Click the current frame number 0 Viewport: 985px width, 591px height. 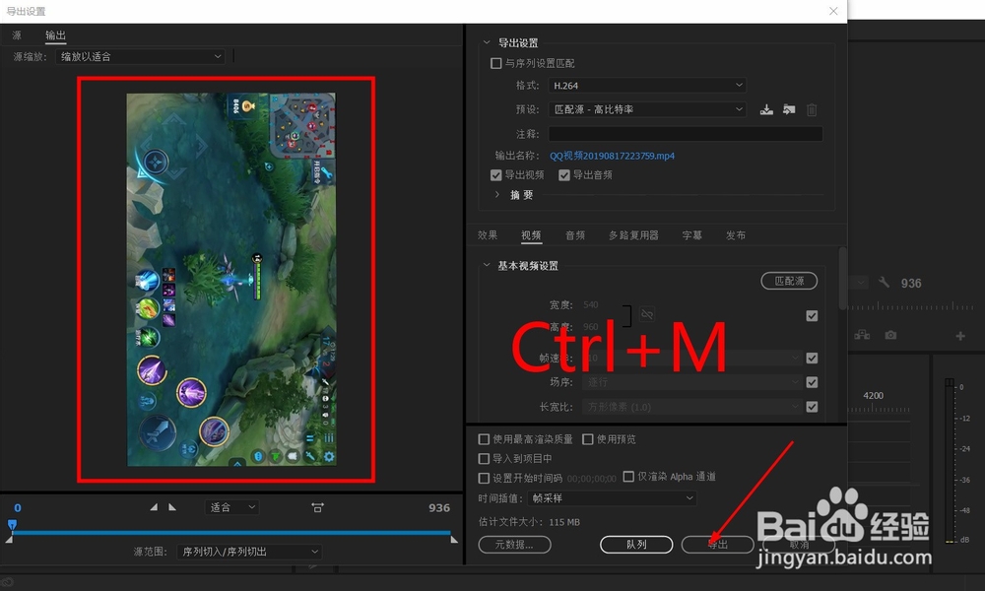coord(18,508)
